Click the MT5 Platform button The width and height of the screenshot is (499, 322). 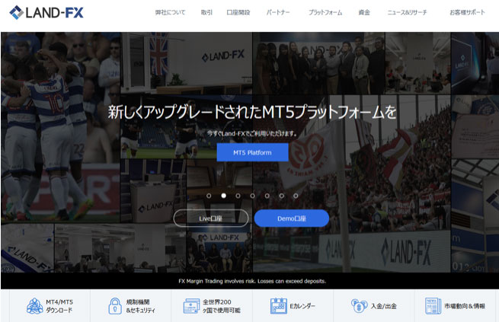pyautogui.click(x=252, y=152)
